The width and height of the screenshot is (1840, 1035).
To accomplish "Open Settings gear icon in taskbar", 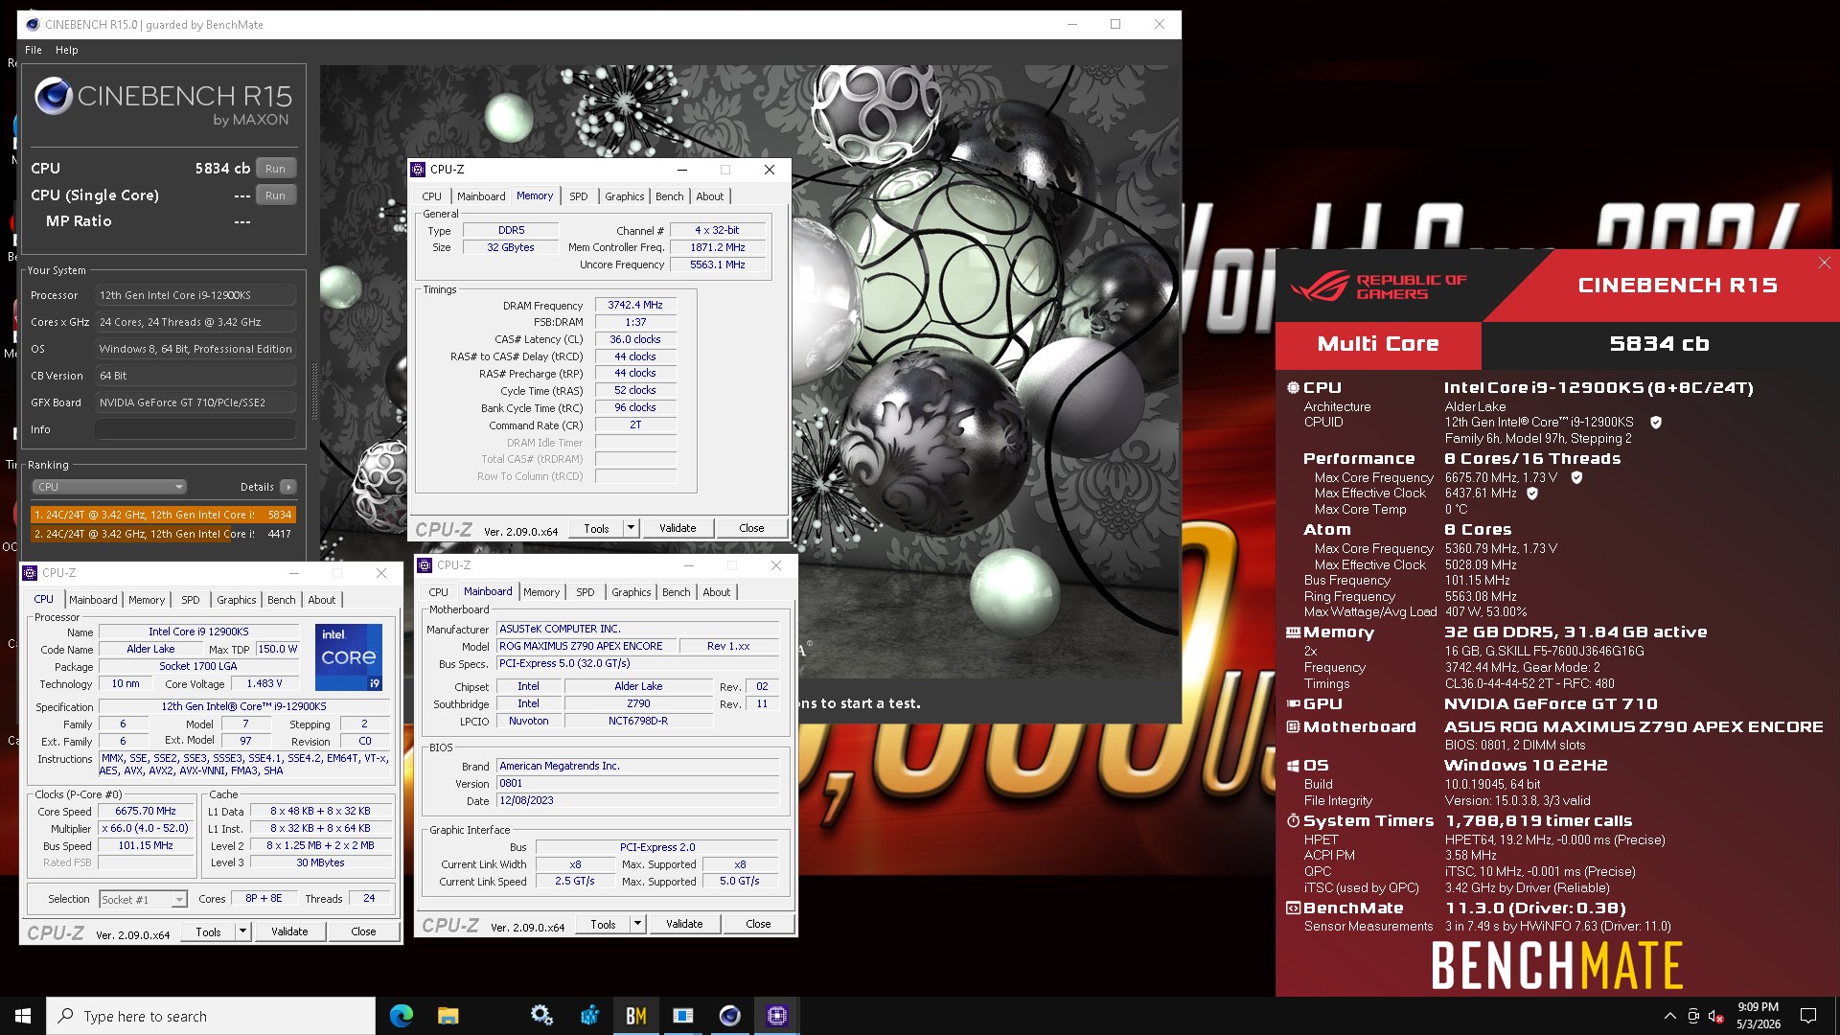I will 541,1016.
